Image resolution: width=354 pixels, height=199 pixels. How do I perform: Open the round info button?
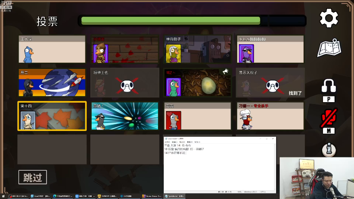coord(329,149)
